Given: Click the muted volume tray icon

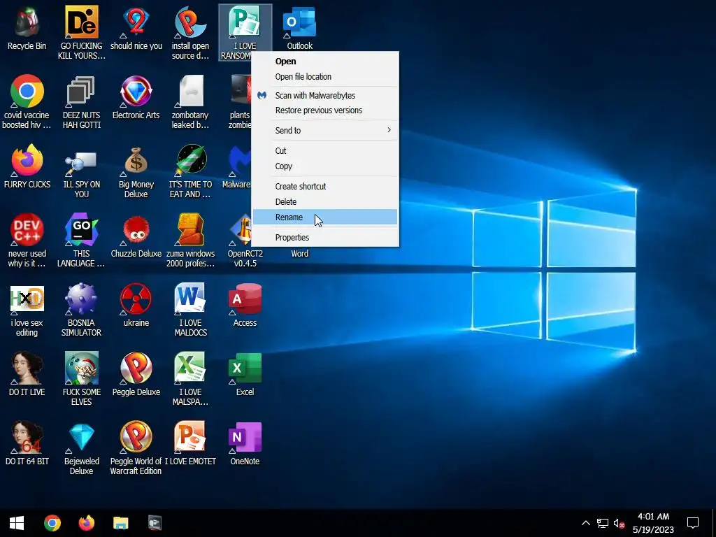Looking at the screenshot, I should click(x=620, y=523).
